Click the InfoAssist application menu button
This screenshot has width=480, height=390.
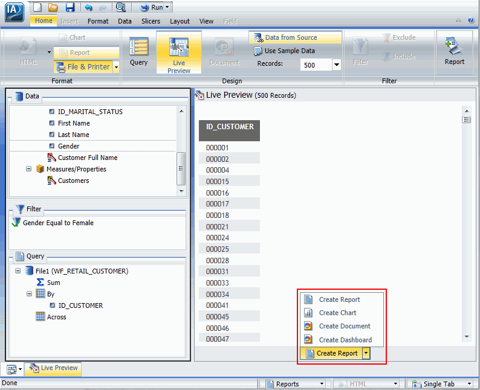click(x=14, y=12)
